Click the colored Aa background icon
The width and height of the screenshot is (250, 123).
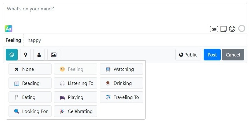tap(9, 29)
